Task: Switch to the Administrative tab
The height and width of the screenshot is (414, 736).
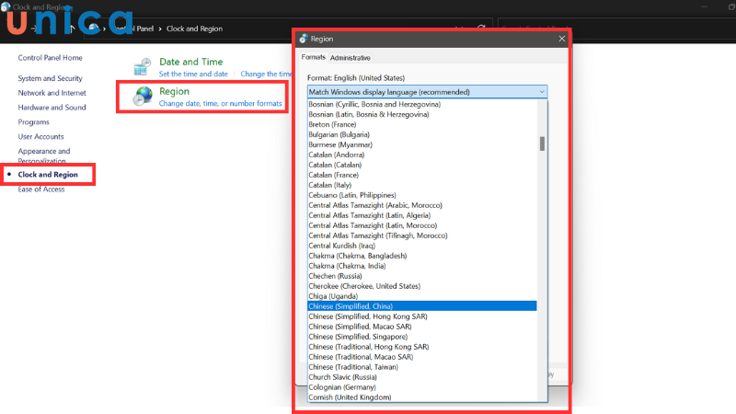Action: (351, 58)
